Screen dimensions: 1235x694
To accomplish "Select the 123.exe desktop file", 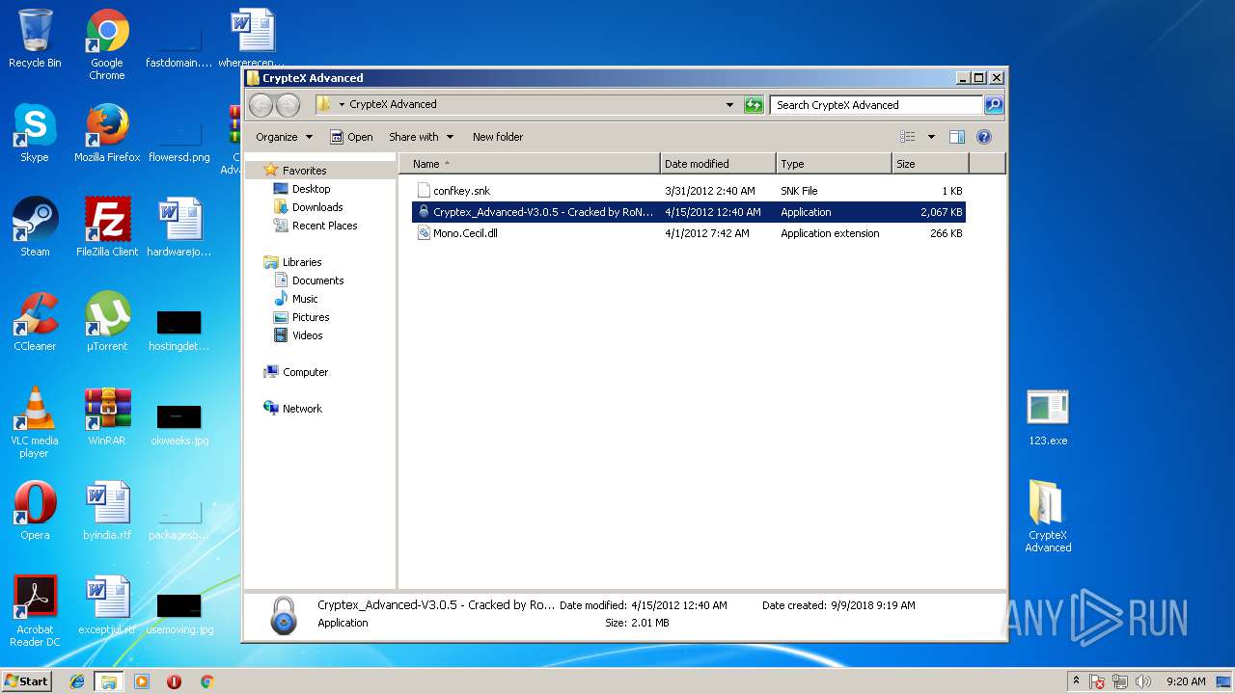I will [1048, 417].
